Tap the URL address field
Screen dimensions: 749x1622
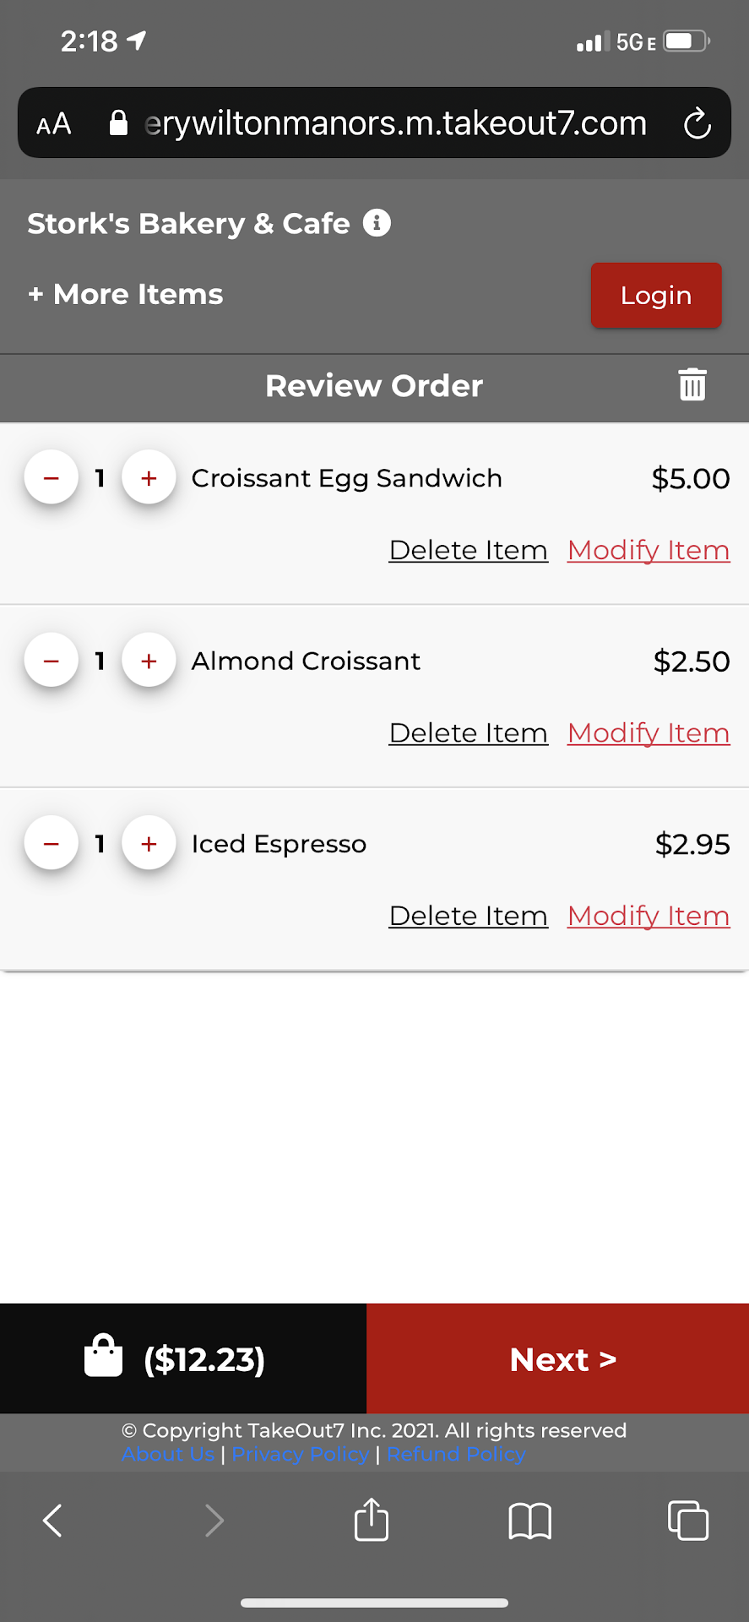tap(395, 124)
